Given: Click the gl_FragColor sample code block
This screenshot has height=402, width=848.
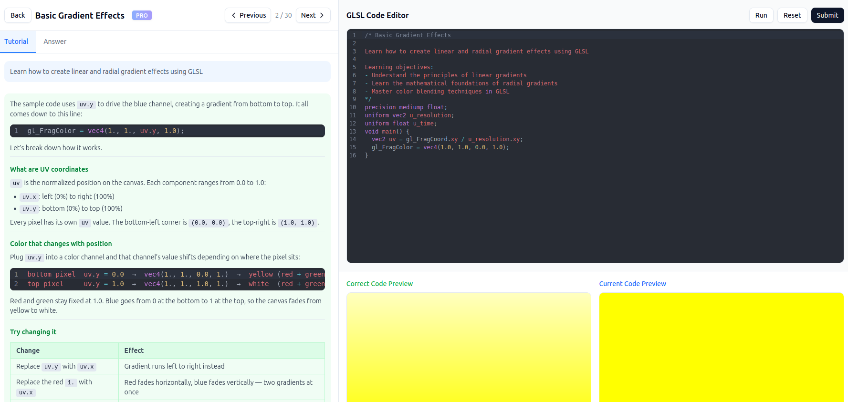Looking at the screenshot, I should pyautogui.click(x=168, y=131).
